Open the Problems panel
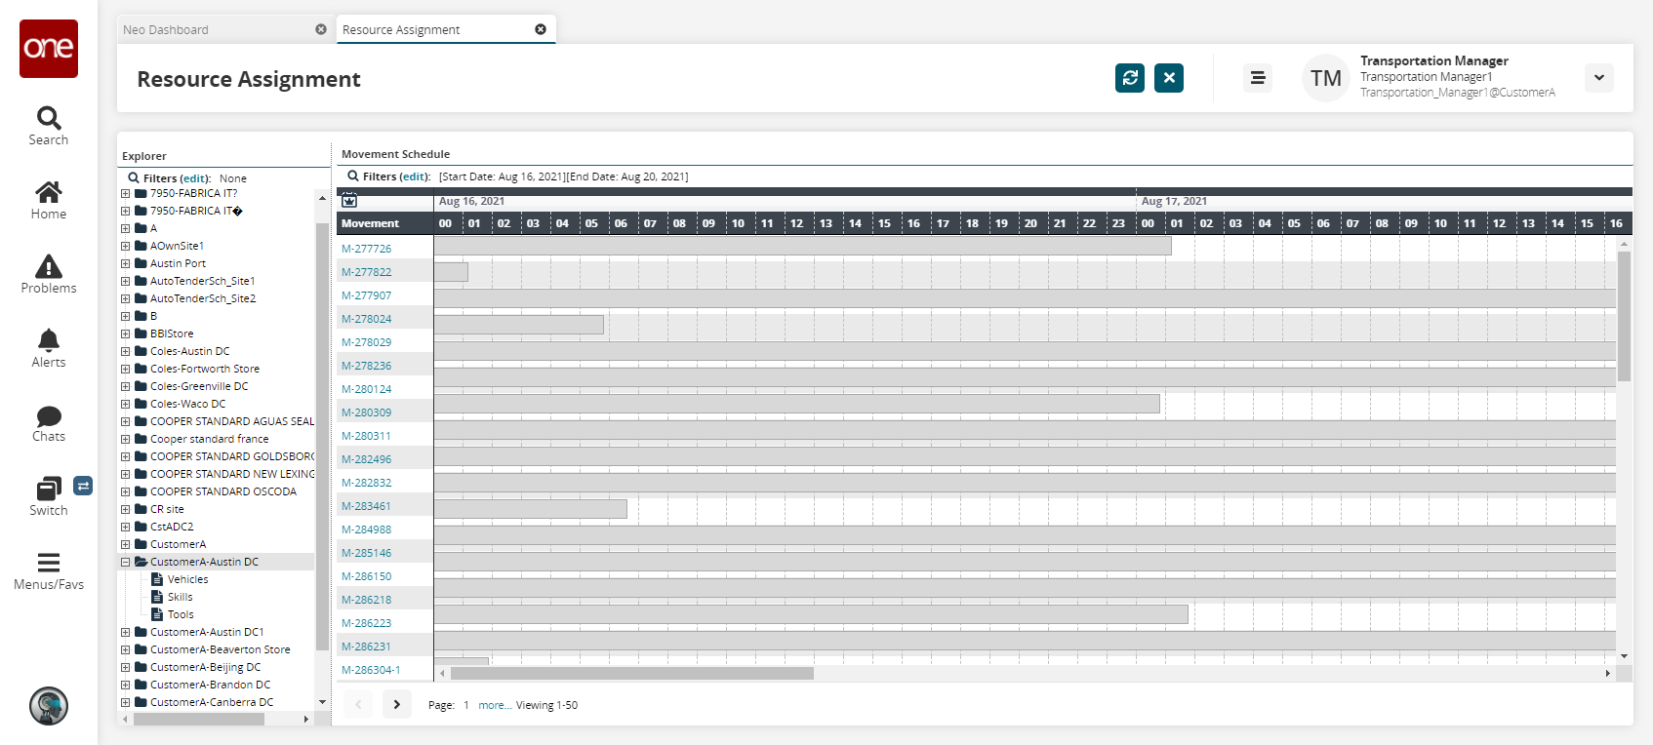Image resolution: width=1653 pixels, height=745 pixels. tap(49, 275)
